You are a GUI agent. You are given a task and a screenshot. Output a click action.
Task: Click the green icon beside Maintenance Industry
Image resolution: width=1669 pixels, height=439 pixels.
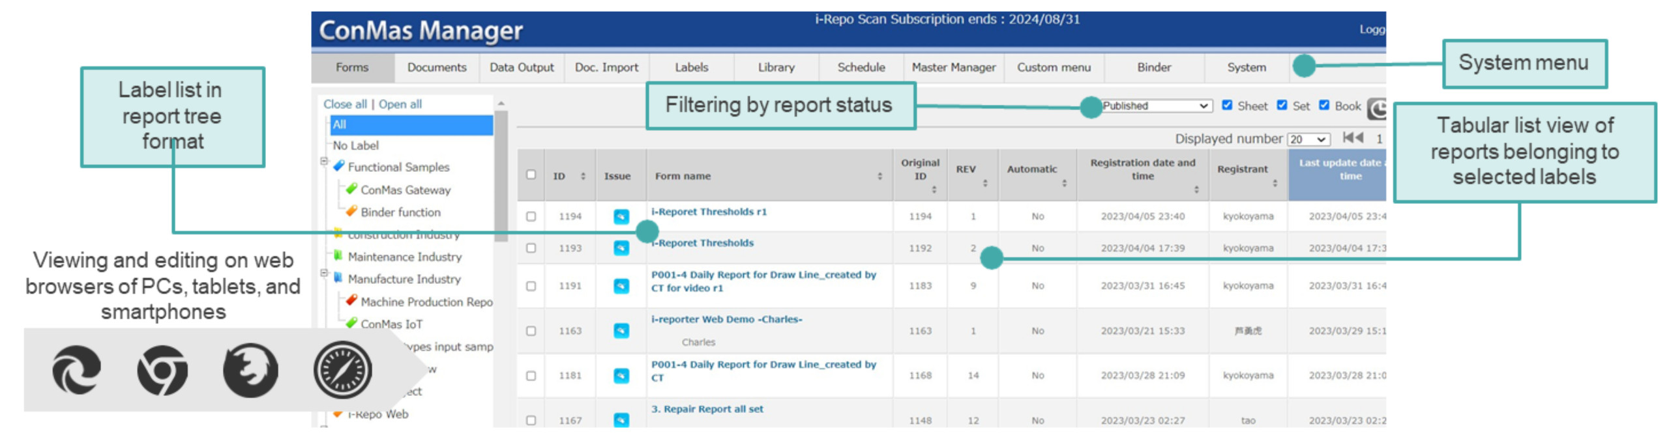tap(338, 255)
